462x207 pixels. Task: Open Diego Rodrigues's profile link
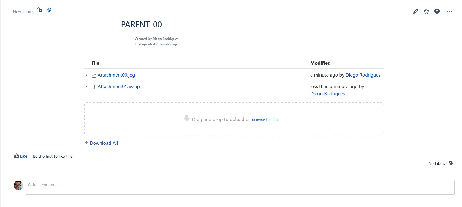363,75
